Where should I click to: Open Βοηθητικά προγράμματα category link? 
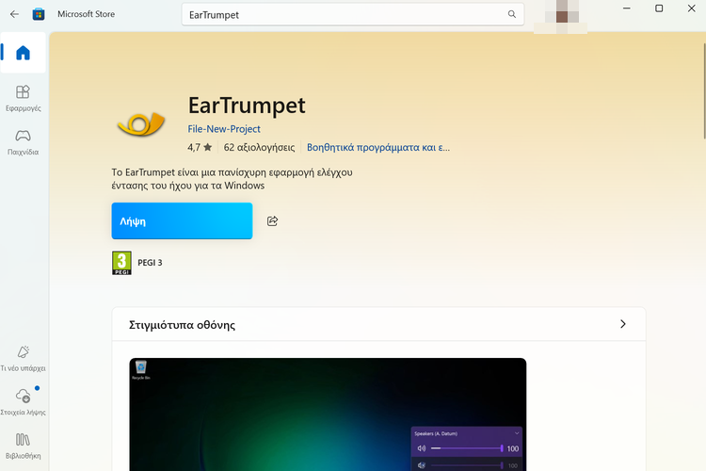(378, 147)
